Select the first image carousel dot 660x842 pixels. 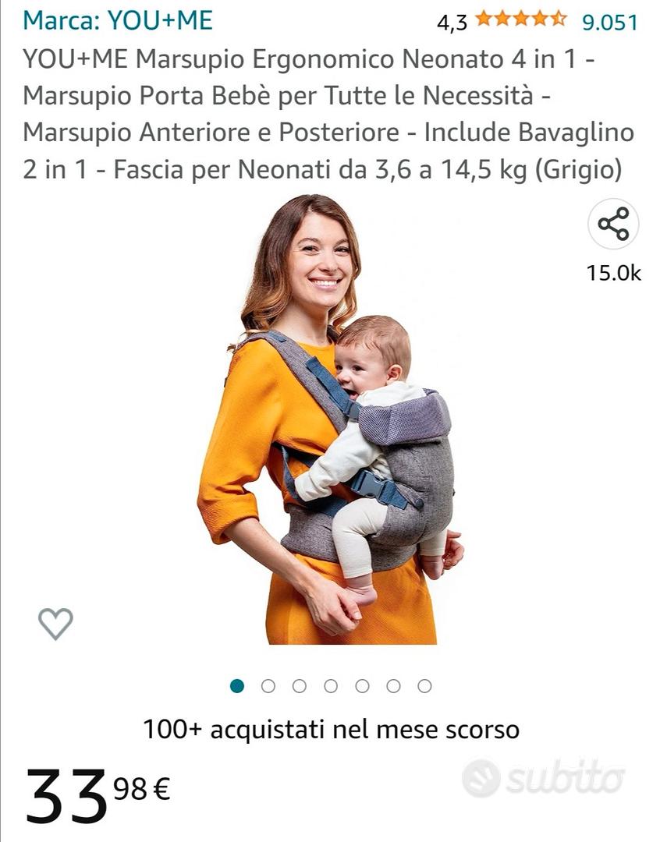(237, 686)
